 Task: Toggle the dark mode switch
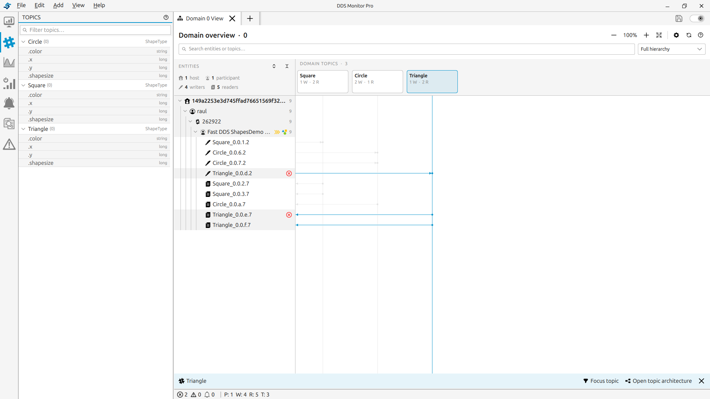(x=697, y=18)
